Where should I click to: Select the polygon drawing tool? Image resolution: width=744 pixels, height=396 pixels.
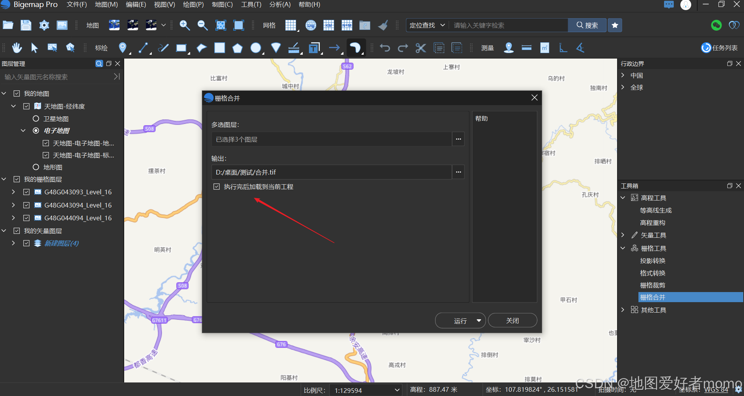point(237,48)
